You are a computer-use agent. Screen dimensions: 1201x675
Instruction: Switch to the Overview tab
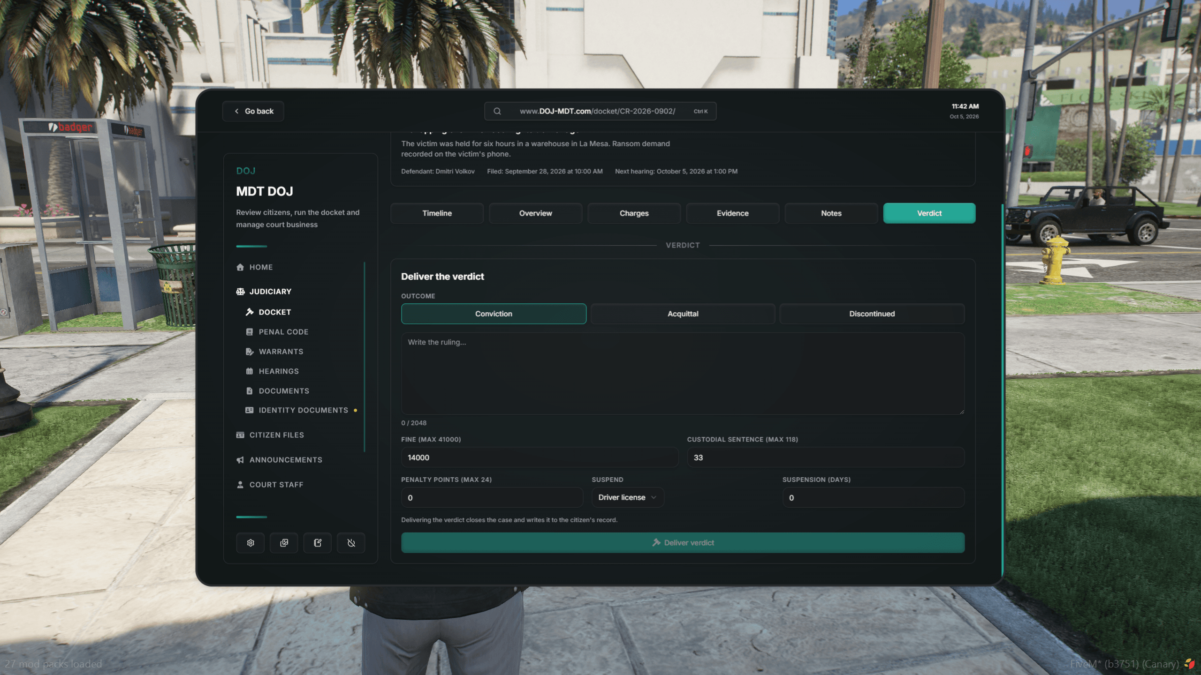coord(536,213)
